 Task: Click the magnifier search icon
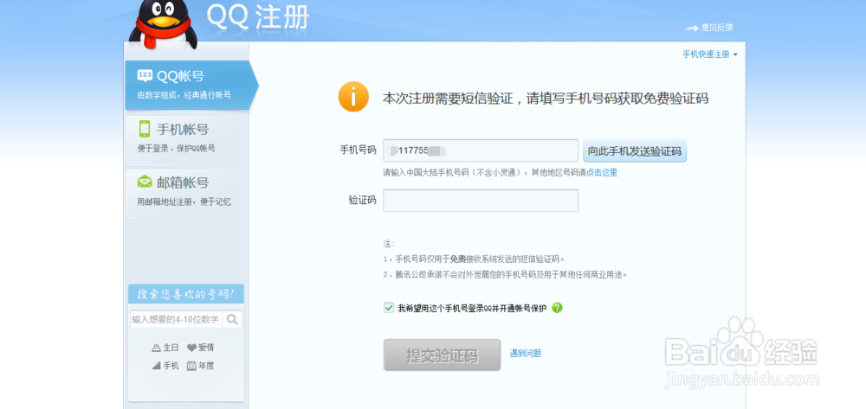tap(232, 319)
